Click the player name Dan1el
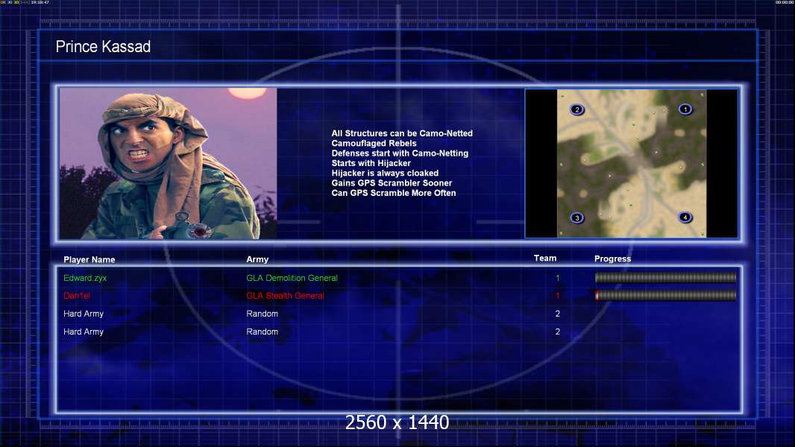Viewport: 795px width, 447px height. pos(77,296)
